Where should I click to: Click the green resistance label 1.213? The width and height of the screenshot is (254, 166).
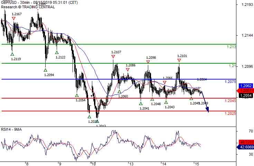coord(231,47)
